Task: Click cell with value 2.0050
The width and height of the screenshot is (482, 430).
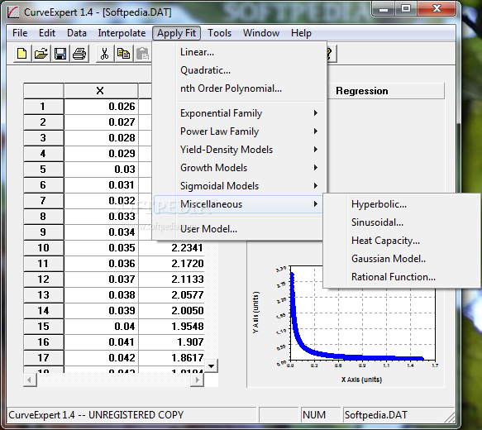Action: (x=171, y=311)
